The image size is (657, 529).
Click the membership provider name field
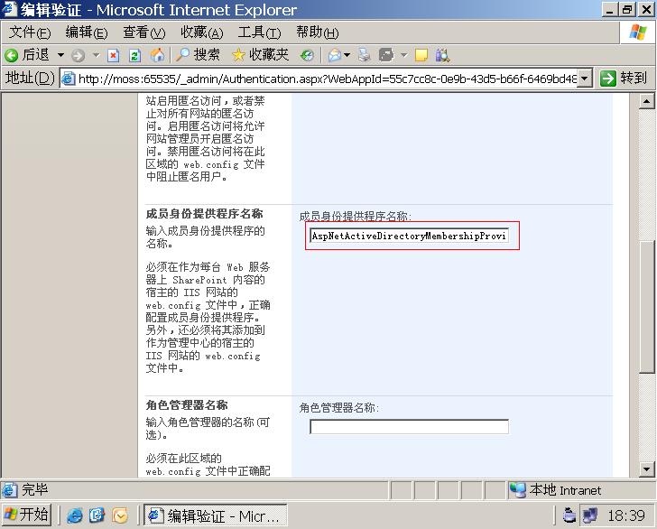pyautogui.click(x=409, y=236)
